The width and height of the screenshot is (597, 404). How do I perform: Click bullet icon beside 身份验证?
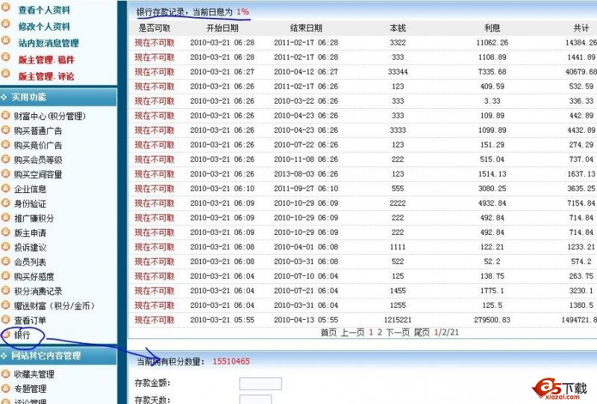pyautogui.click(x=6, y=203)
